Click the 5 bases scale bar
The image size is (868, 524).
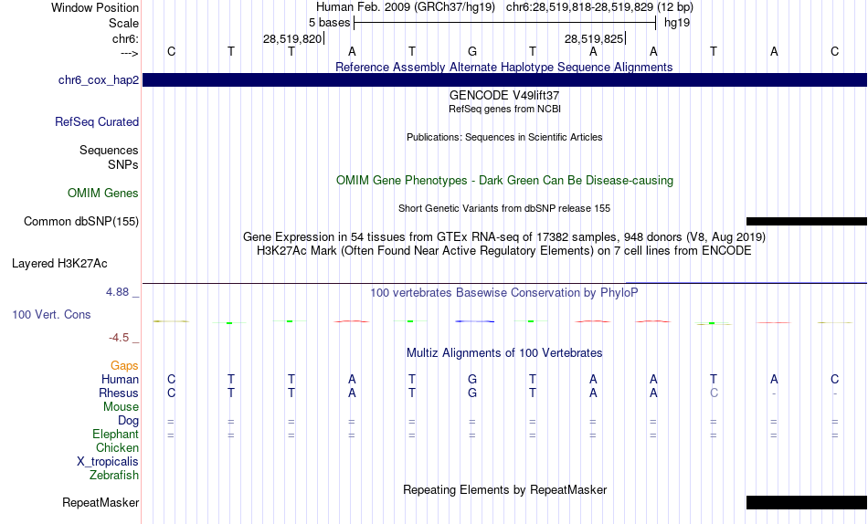(x=504, y=23)
